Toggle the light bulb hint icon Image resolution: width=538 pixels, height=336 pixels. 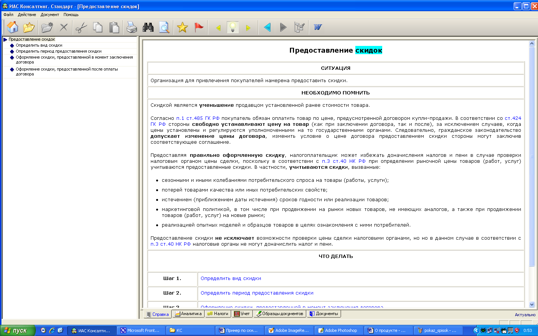[233, 27]
